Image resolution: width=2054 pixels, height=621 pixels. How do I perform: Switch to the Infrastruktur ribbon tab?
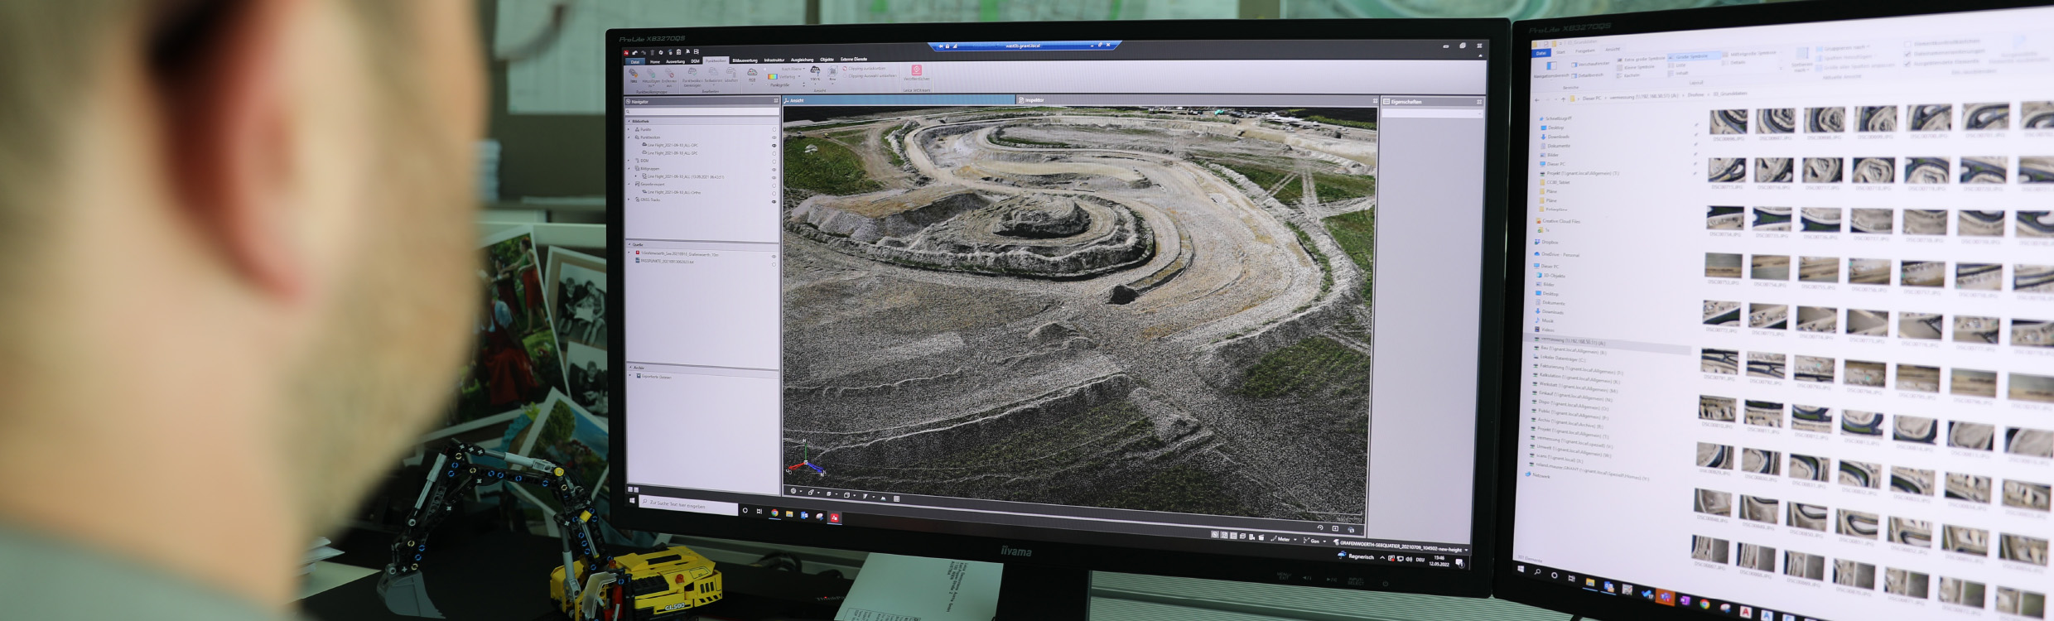point(774,60)
